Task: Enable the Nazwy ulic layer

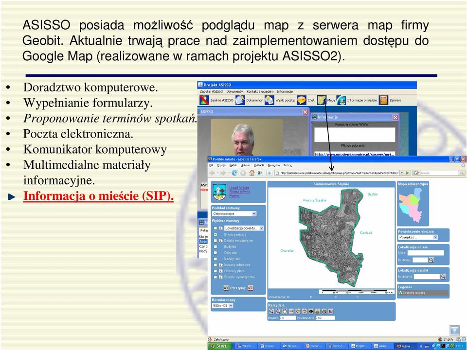Action: tap(216, 259)
